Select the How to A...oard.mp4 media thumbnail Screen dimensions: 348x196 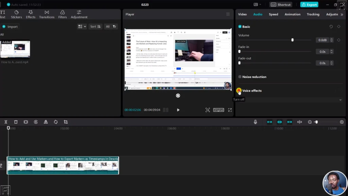pos(15,49)
